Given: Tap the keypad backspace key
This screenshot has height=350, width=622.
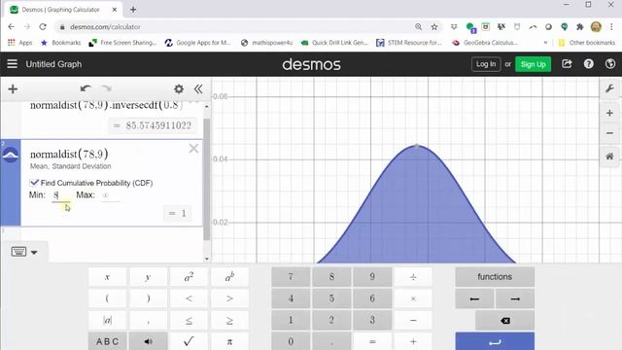Looking at the screenshot, I should click(x=505, y=320).
